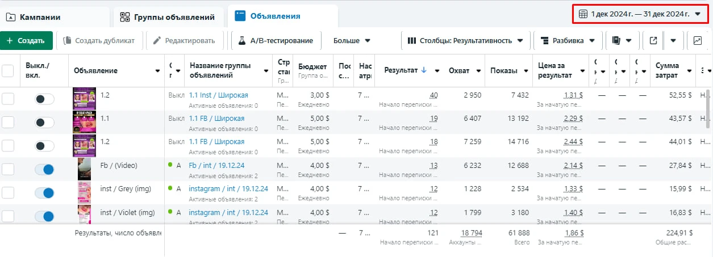This screenshot has width=713, height=257.
Task: Open 1.1 FB / Широкая link in result 19 row
Action: (216, 119)
